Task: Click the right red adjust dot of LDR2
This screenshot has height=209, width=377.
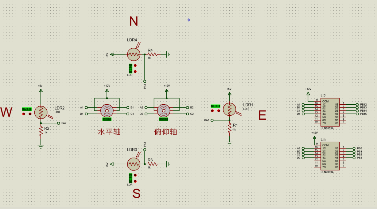Action: (30, 114)
